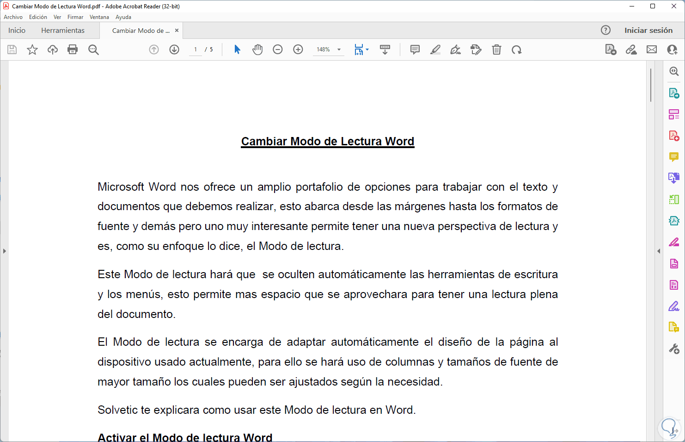Open the pink Redact marker tool

pos(674,242)
